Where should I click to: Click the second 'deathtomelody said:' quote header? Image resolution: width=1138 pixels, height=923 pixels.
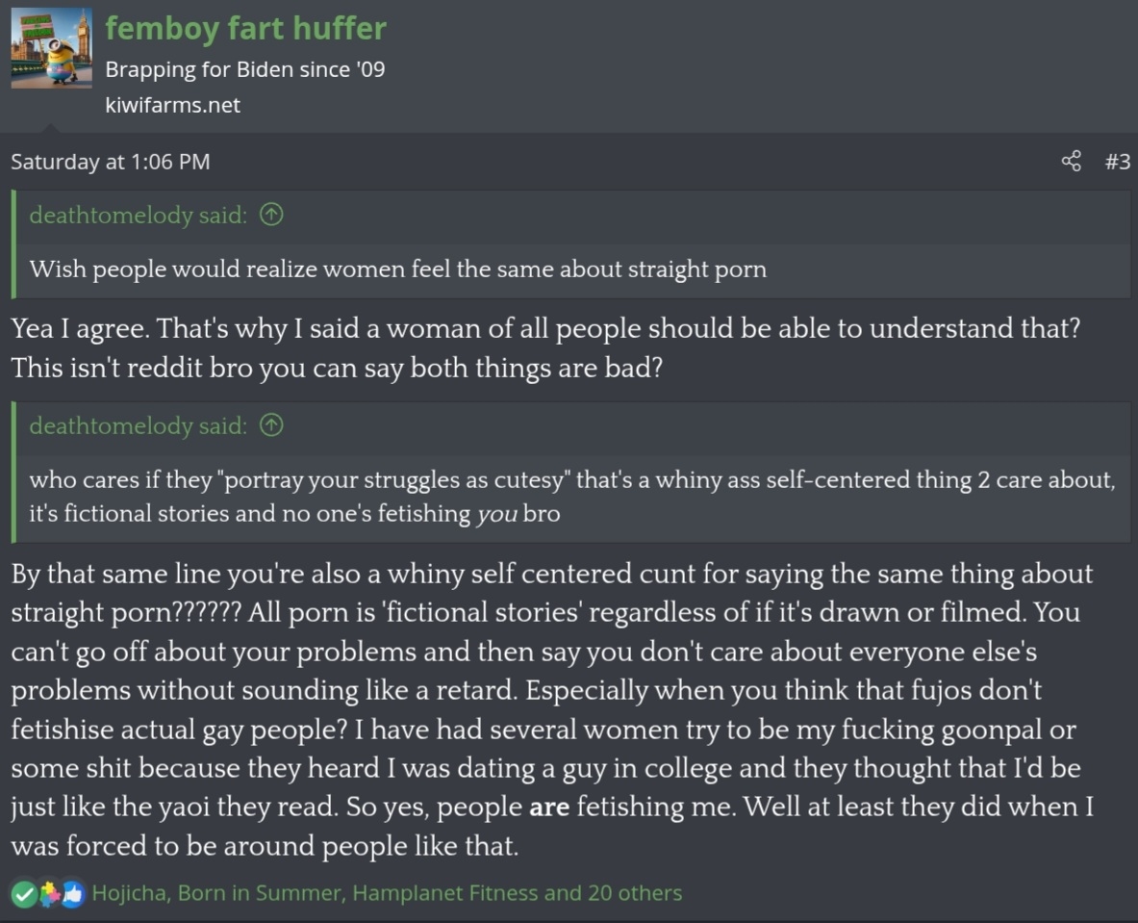point(138,425)
